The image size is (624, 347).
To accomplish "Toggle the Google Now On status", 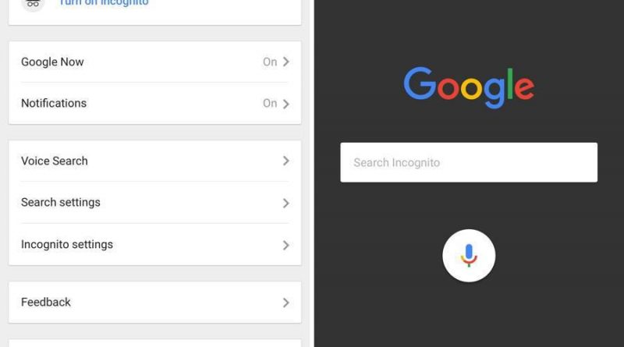I will pos(270,62).
